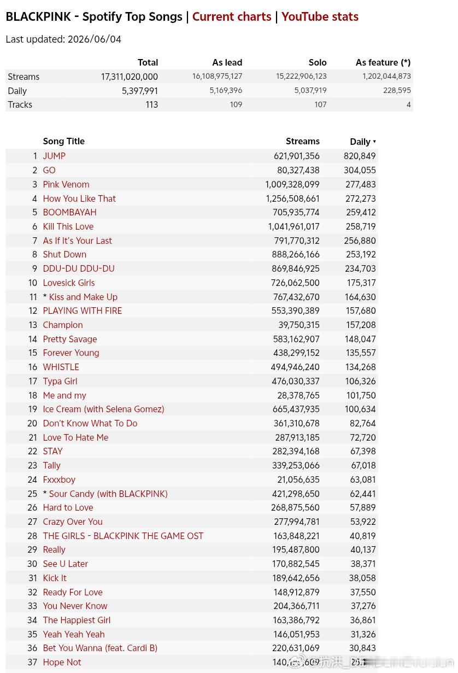
Task: Open Ice Cream (with Selena Gomez) link
Action: (103, 409)
